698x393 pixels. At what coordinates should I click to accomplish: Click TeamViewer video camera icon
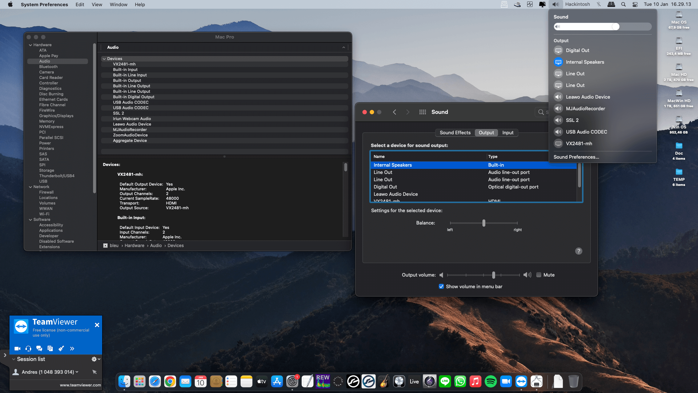17,349
